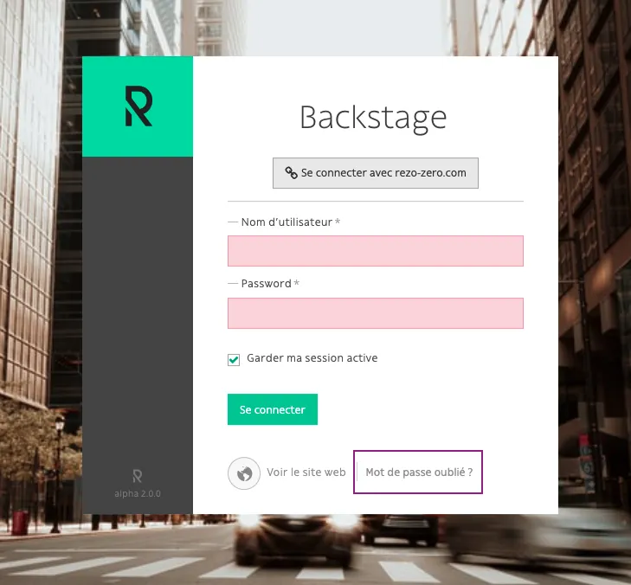
Task: Open the Voir le site web link
Action: click(306, 472)
